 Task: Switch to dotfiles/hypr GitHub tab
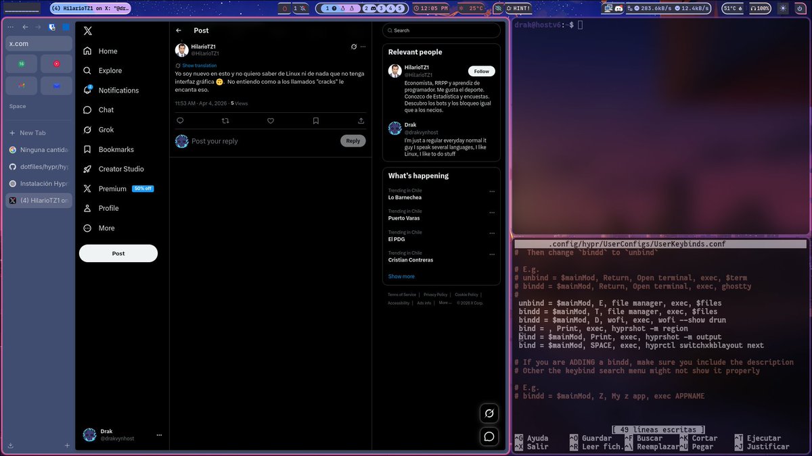pyautogui.click(x=39, y=167)
